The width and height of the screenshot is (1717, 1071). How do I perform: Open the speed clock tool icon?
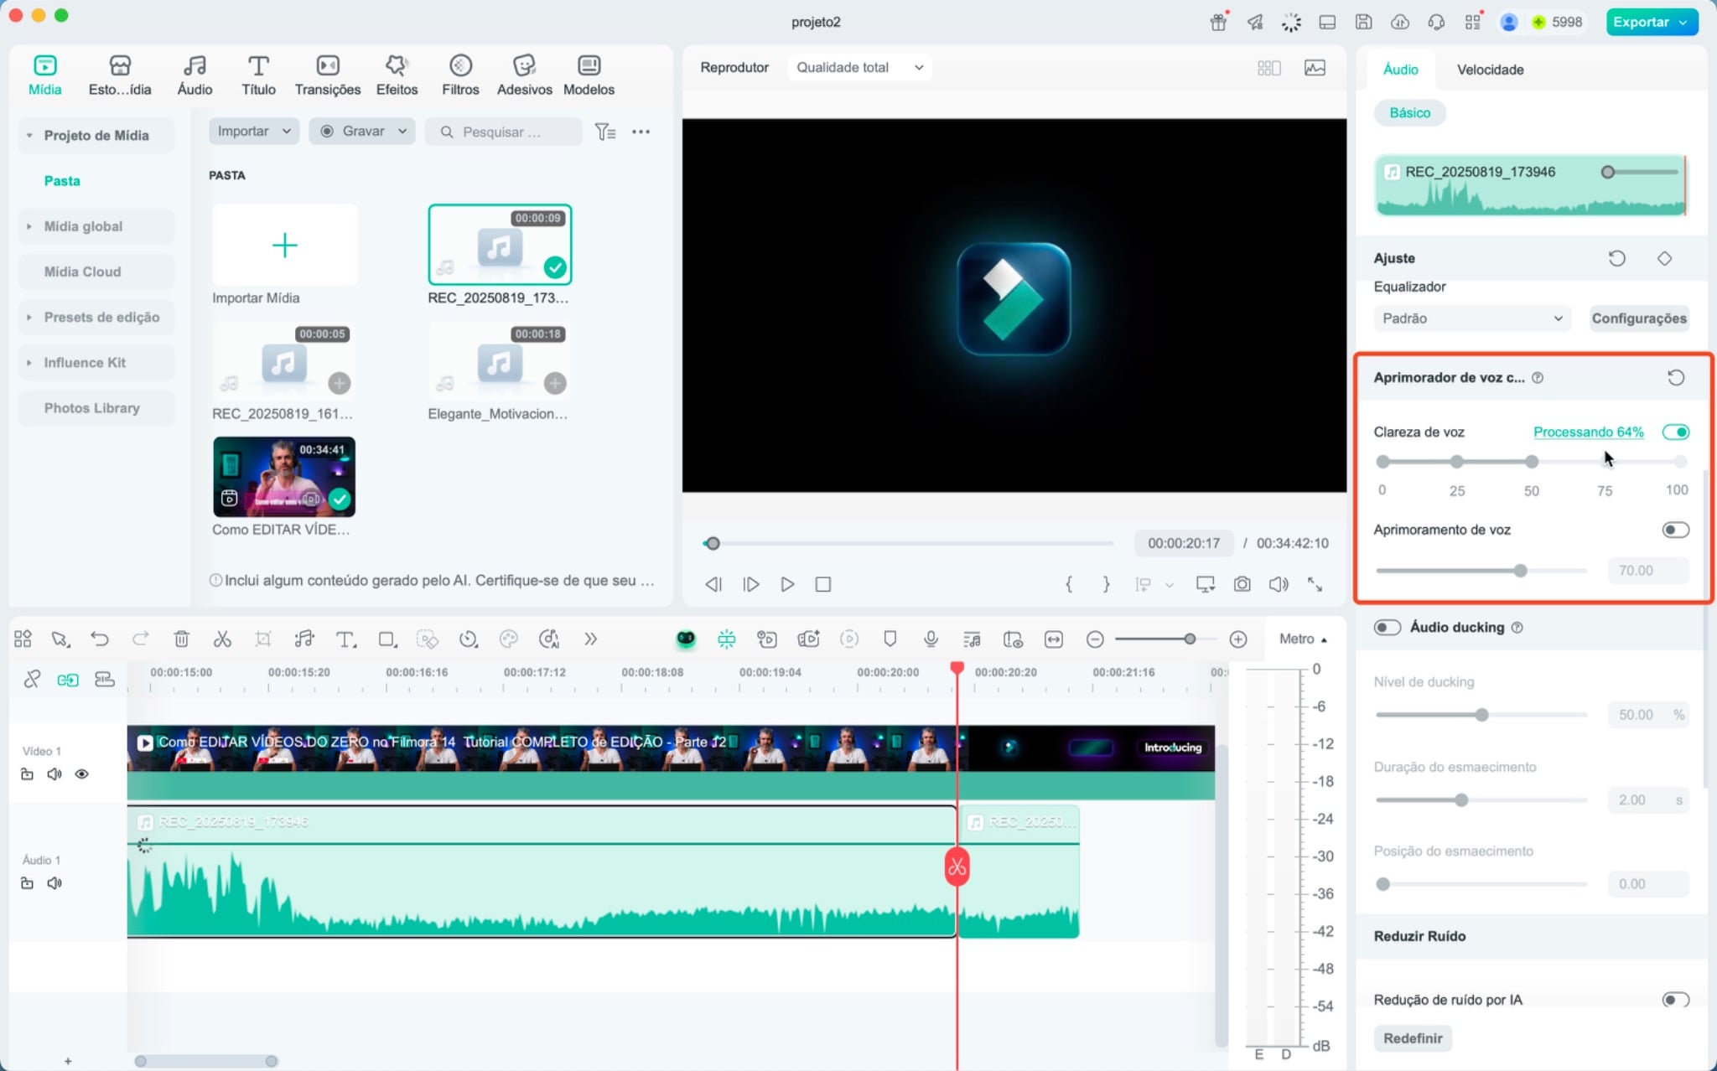[x=468, y=639]
